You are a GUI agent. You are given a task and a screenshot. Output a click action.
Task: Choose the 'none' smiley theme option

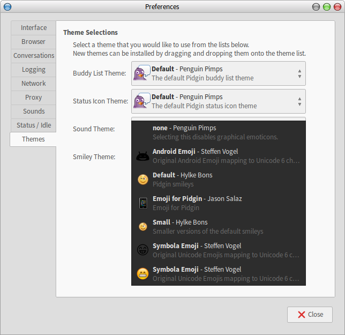219,132
